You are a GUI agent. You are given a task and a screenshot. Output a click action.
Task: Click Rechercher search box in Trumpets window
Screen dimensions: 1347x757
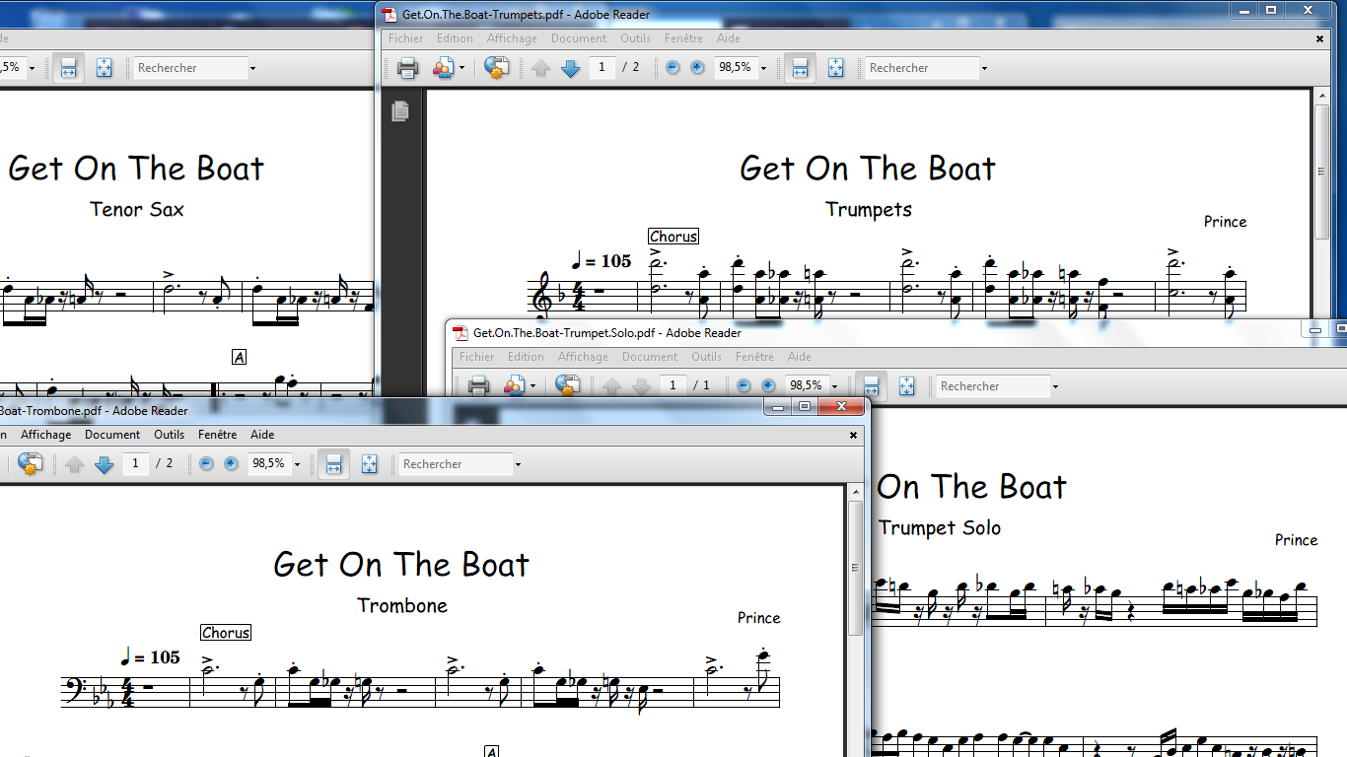(921, 68)
